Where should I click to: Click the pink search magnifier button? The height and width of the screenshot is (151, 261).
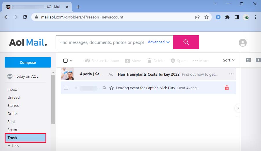pyautogui.click(x=186, y=42)
